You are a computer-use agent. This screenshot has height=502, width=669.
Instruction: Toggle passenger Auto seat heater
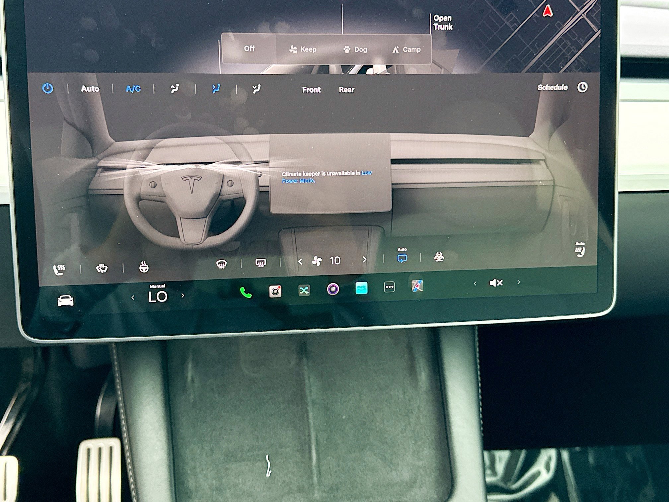(580, 249)
